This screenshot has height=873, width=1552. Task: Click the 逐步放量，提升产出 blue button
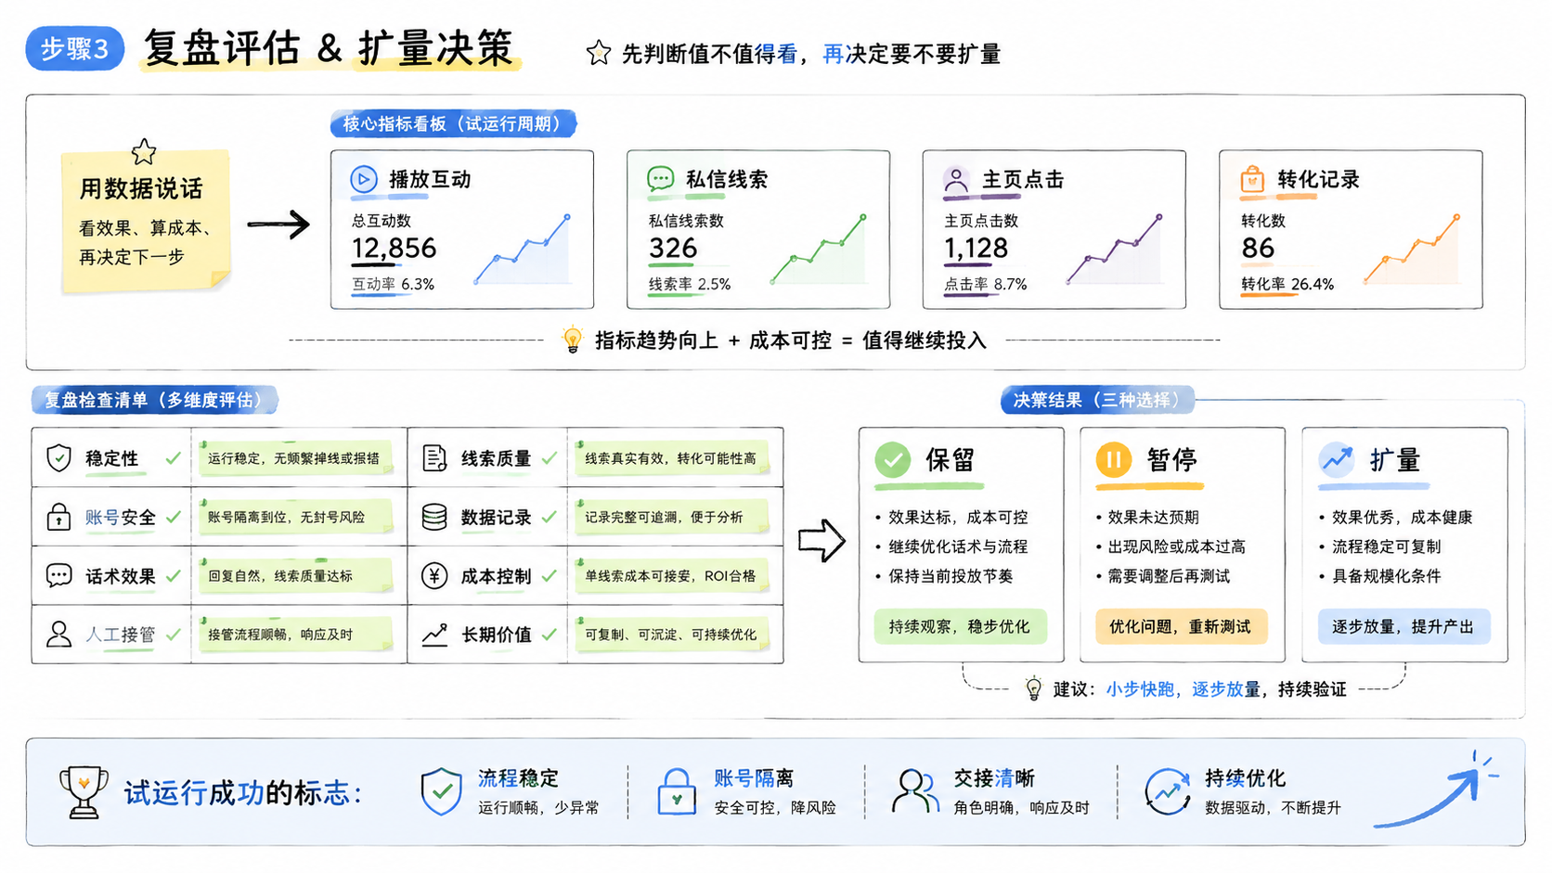pyautogui.click(x=1403, y=627)
